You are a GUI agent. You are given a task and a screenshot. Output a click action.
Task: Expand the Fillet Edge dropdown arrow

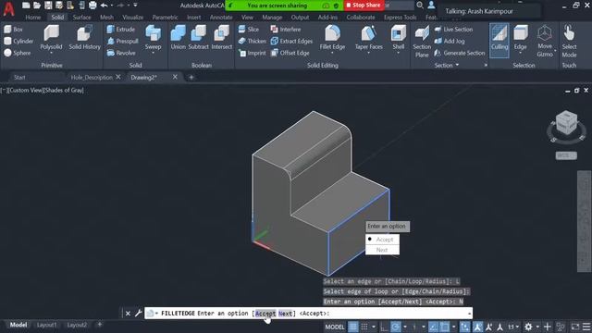click(332, 54)
